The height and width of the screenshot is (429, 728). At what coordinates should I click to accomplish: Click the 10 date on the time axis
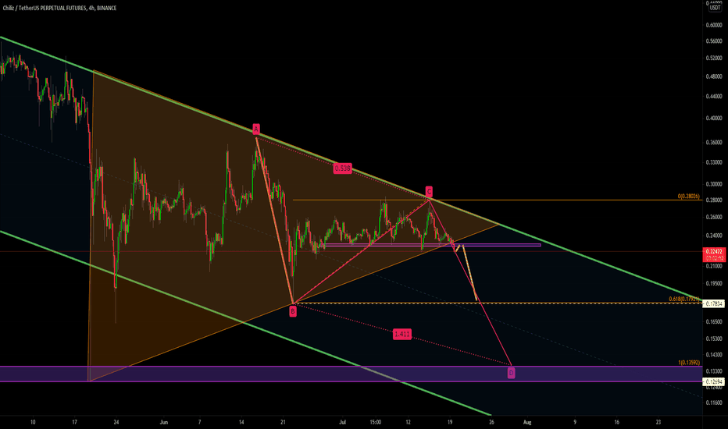pyautogui.click(x=33, y=422)
